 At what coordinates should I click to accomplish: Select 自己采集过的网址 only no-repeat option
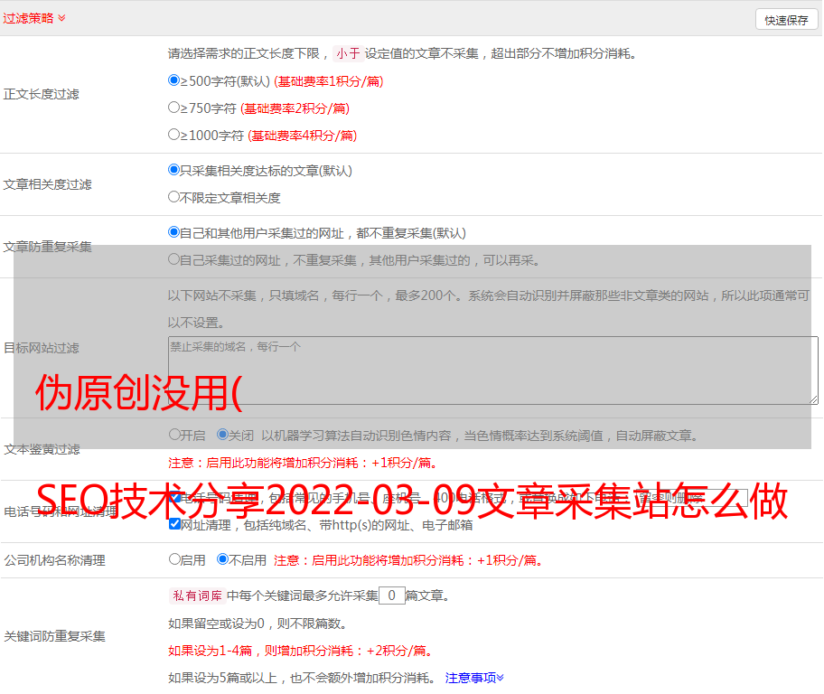(x=174, y=259)
